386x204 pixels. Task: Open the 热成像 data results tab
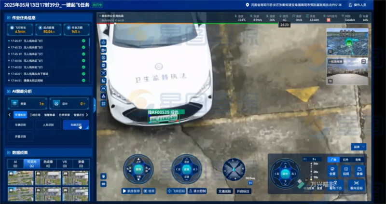(x=48, y=164)
